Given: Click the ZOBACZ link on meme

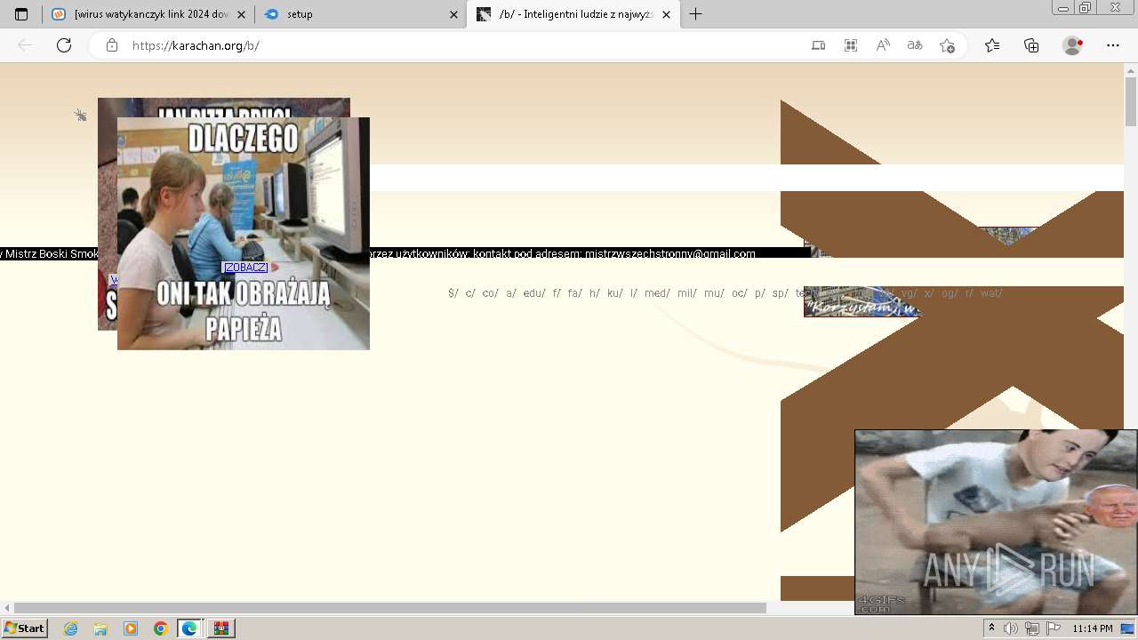Looking at the screenshot, I should (245, 268).
